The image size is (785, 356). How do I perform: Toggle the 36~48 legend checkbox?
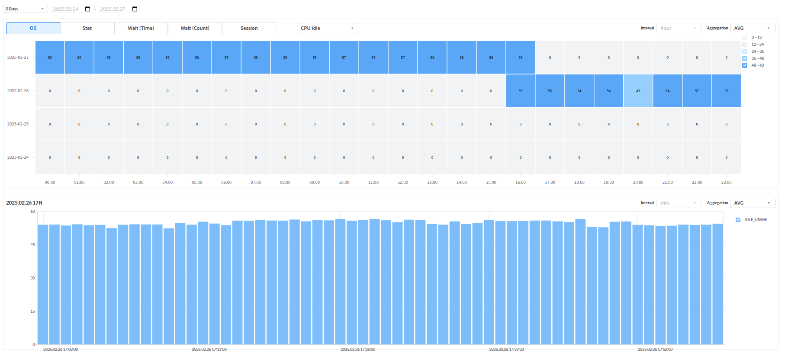(744, 58)
